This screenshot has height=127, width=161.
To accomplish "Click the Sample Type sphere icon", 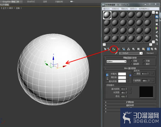I will click(x=157, y=13).
